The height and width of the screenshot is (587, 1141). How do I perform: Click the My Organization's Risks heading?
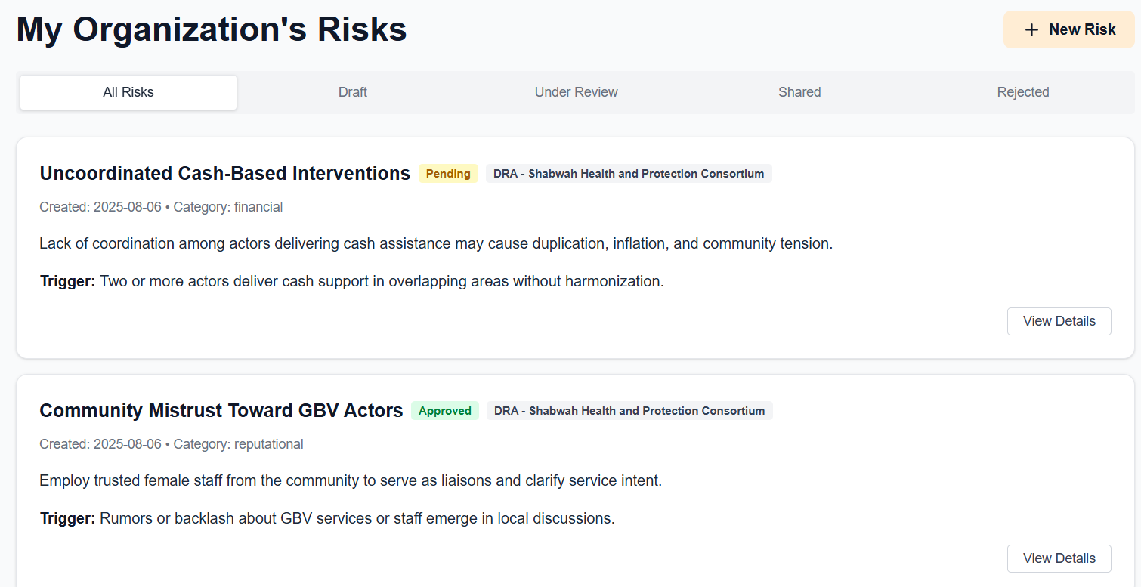click(x=212, y=30)
